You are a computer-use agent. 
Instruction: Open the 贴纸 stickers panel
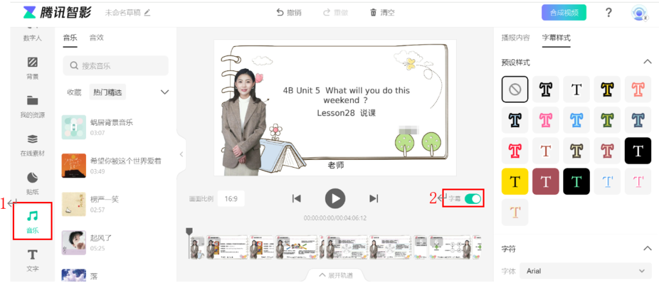point(32,182)
